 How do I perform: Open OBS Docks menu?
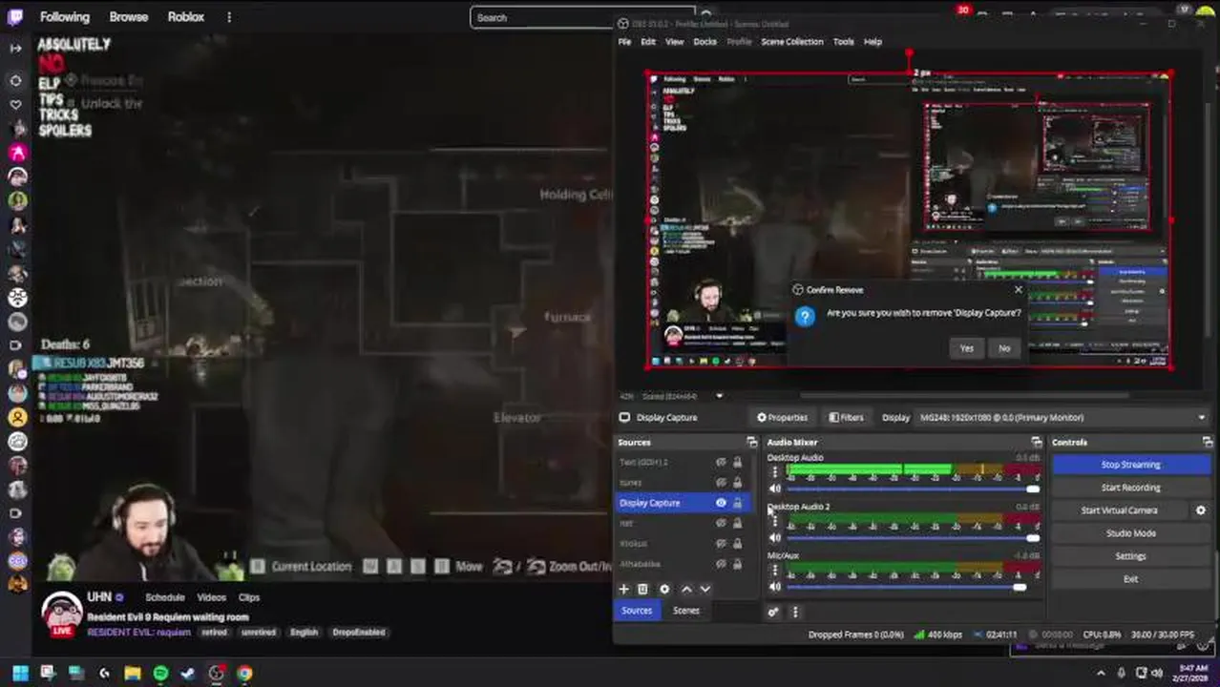click(x=705, y=42)
